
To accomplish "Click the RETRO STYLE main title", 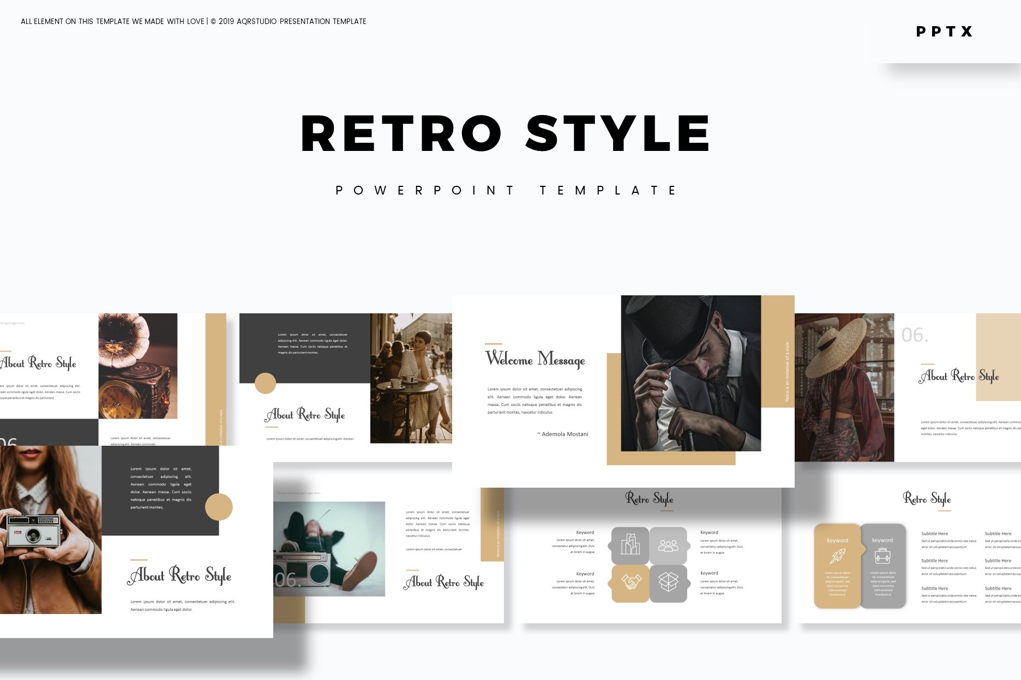I will [506, 134].
